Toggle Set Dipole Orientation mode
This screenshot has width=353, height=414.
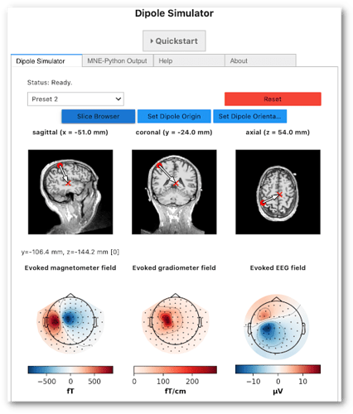[x=249, y=116]
